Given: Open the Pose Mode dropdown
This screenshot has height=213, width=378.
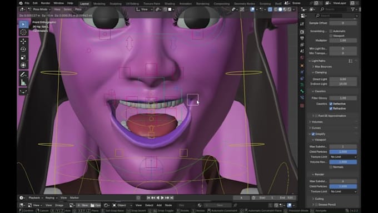Looking at the screenshot, I should click(40, 9).
